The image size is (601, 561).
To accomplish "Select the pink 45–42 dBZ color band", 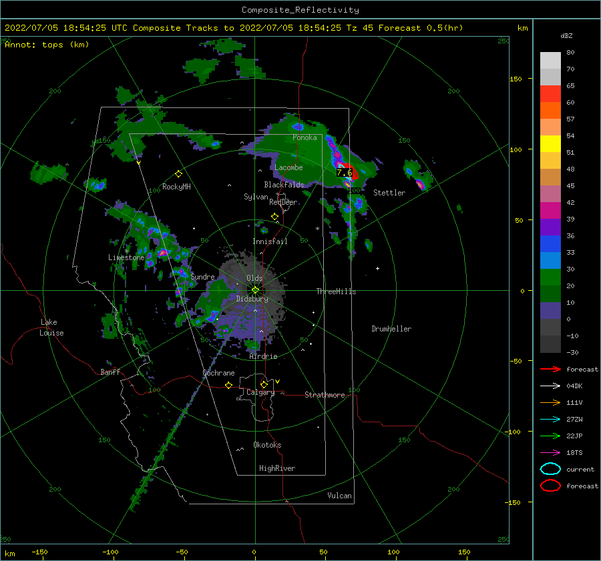I will (x=550, y=194).
